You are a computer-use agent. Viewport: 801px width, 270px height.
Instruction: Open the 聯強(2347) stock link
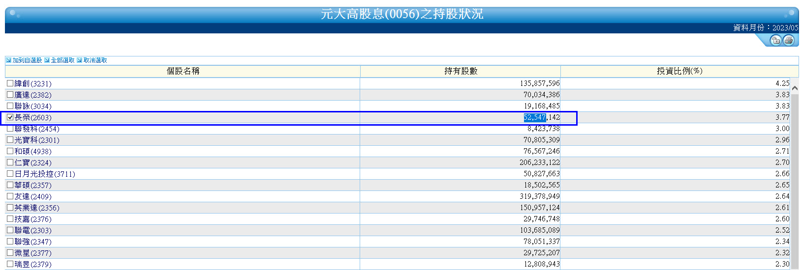tap(33, 242)
